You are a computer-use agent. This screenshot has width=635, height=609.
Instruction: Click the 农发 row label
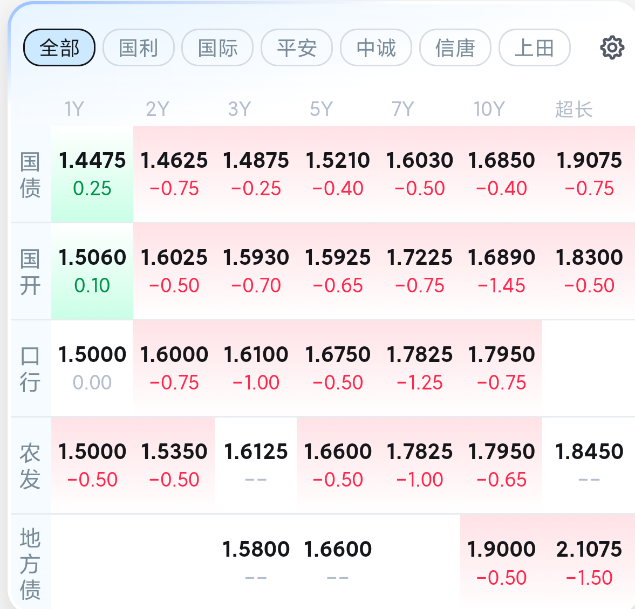(30, 466)
